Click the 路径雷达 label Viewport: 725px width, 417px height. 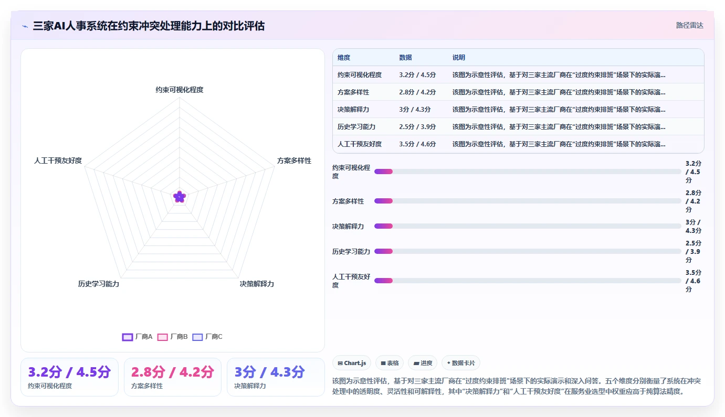pos(689,25)
